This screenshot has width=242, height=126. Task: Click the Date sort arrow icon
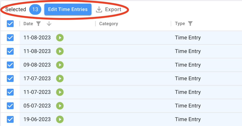(49, 24)
